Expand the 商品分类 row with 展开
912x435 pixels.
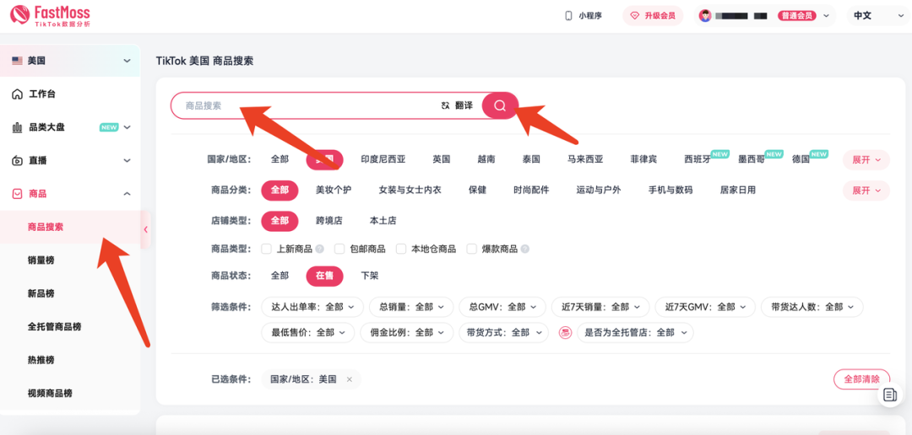[866, 191]
